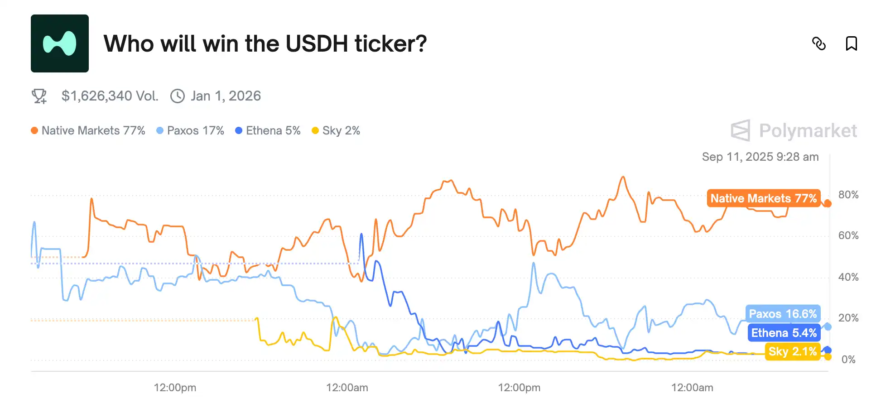Click the Hyperliquid market logo thumbnail
The image size is (876, 403).
(x=60, y=43)
